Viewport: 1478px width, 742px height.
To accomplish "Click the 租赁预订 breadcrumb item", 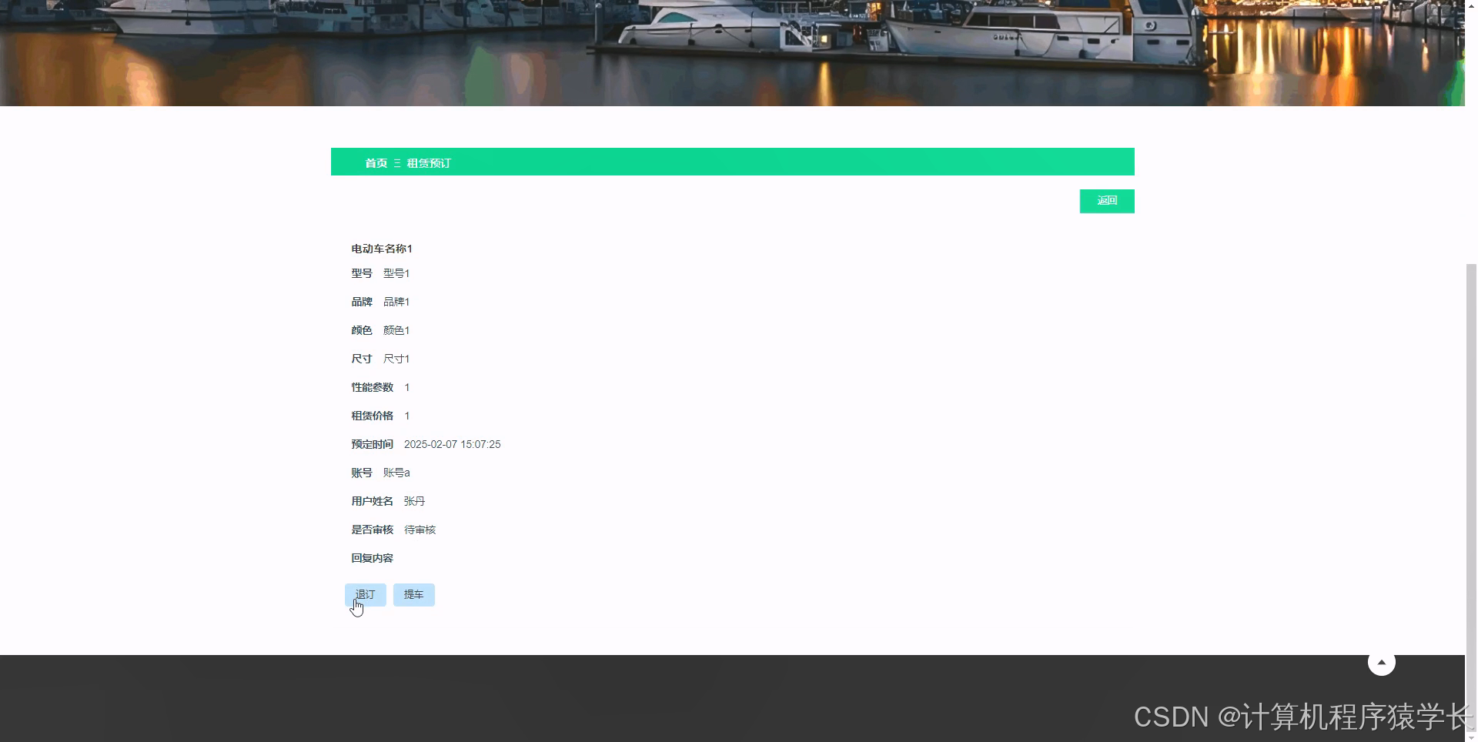I will point(429,163).
